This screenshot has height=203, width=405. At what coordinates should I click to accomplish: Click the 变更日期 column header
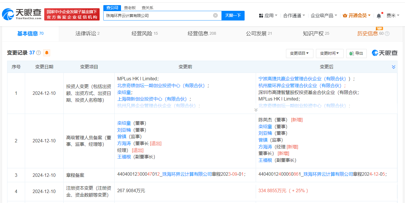pos(44,67)
